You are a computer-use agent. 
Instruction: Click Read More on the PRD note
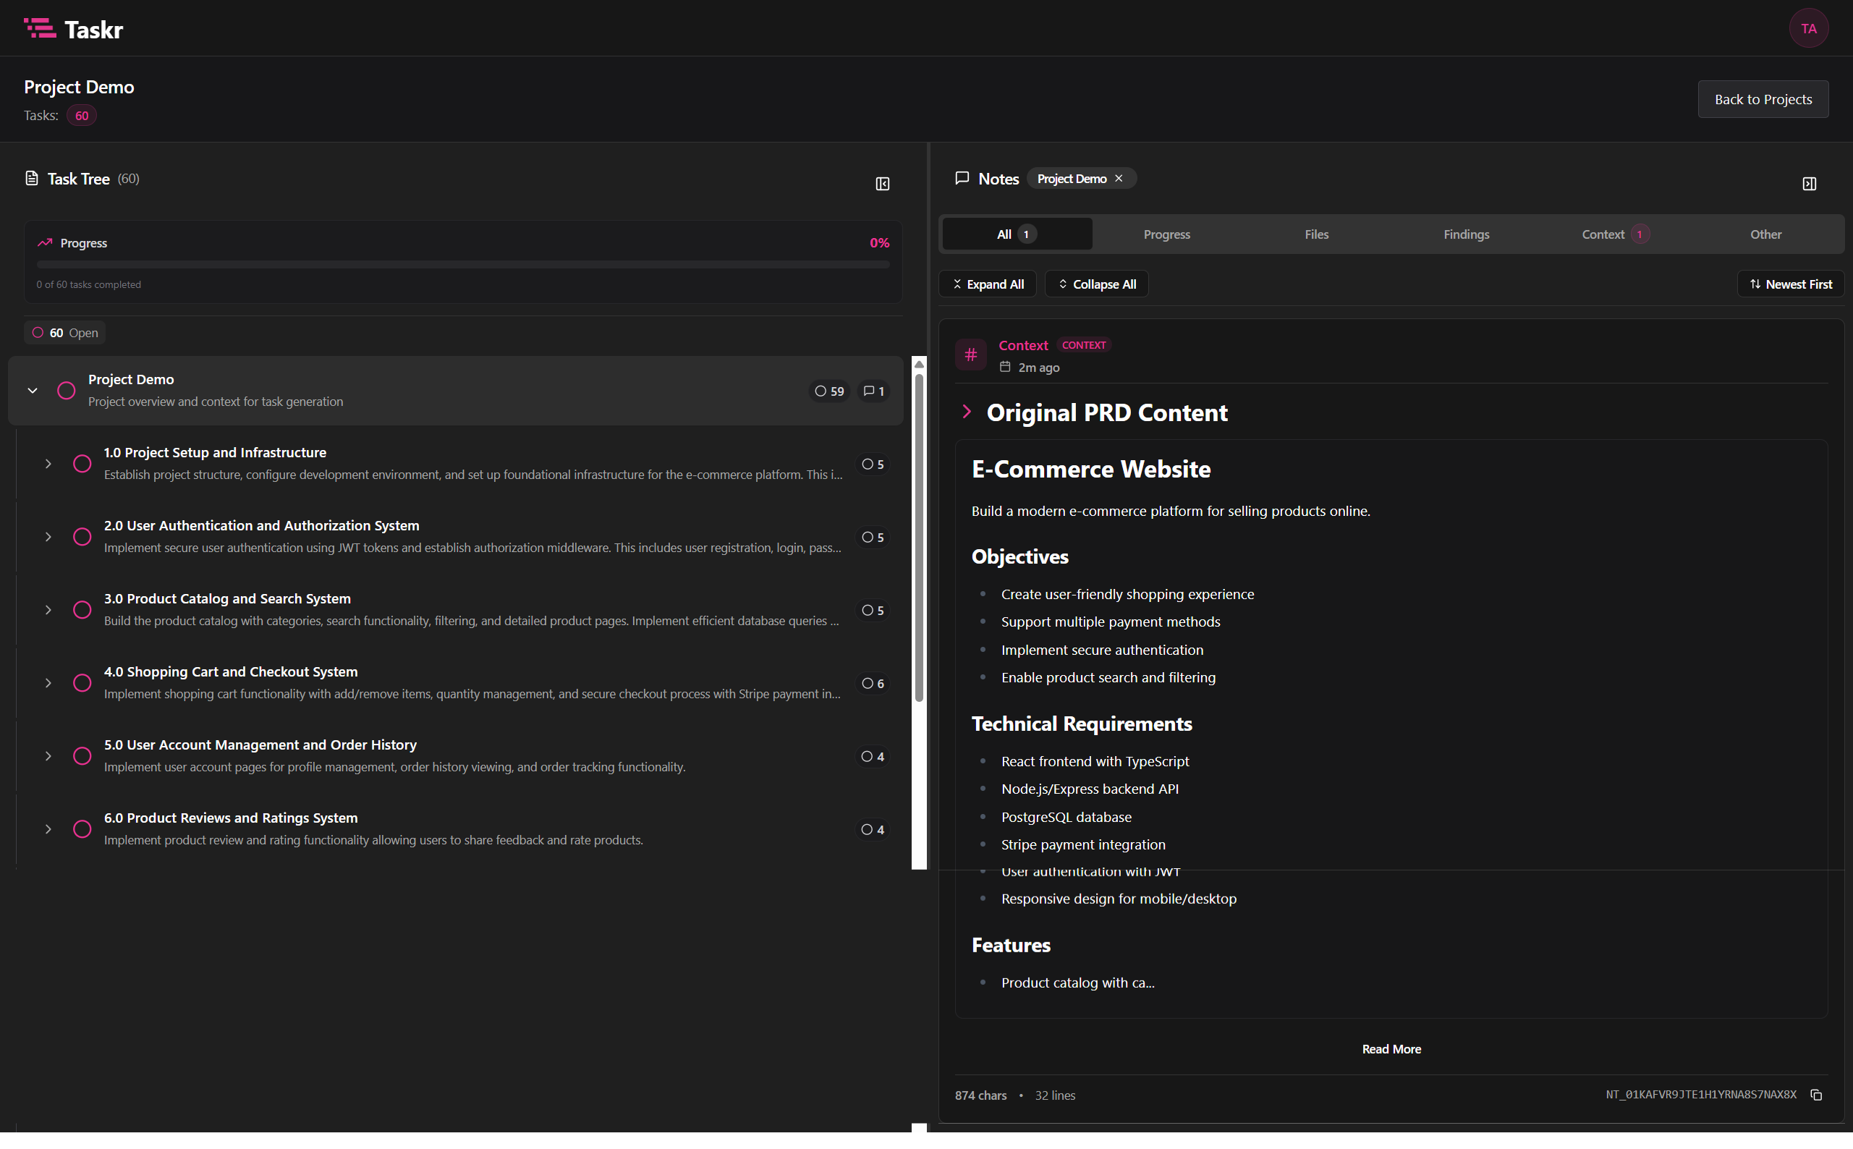coord(1391,1048)
